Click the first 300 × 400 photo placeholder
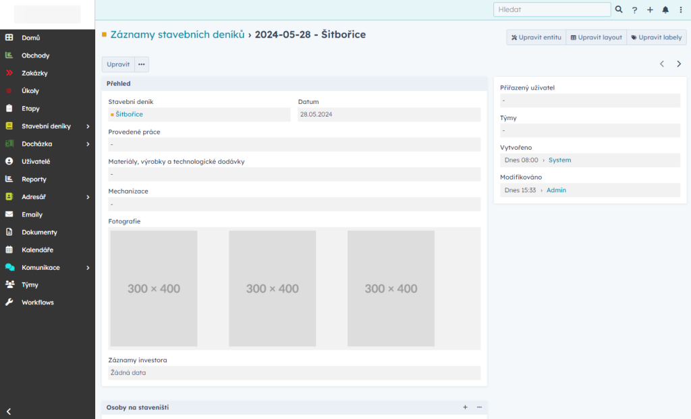 click(x=153, y=288)
